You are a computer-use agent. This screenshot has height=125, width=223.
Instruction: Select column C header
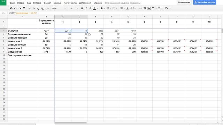[63, 17]
